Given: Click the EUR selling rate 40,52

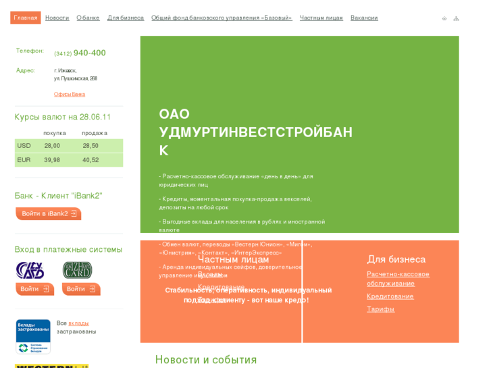Looking at the screenshot, I should coord(91,160).
